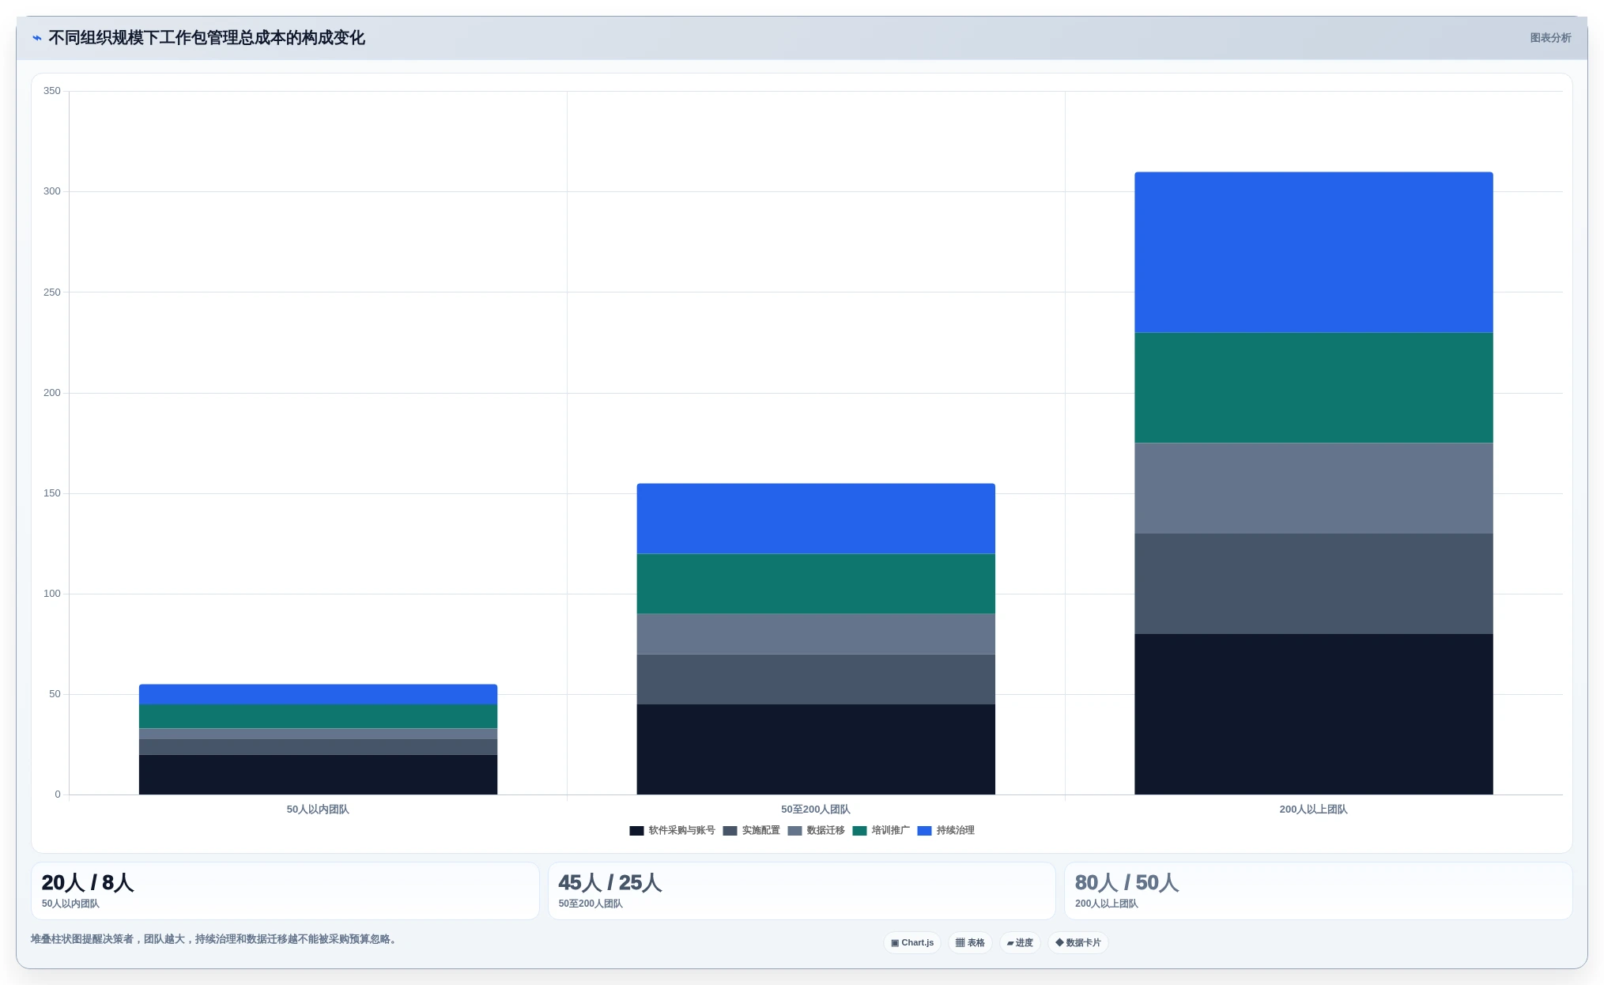This screenshot has height=985, width=1604.
Task: Click the green 培训推广 segment of 50人以内团队 bar
Action: (x=318, y=716)
